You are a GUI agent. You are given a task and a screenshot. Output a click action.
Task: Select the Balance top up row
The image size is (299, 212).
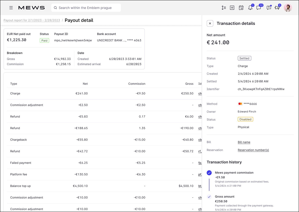(104, 186)
